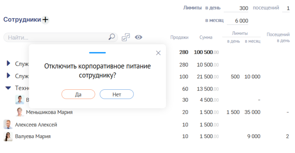Click the 21 500 sum cell
The width and height of the screenshot is (295, 153).
click(208, 77)
